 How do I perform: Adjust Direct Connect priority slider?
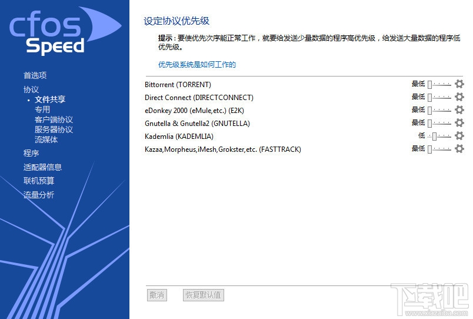click(439, 98)
